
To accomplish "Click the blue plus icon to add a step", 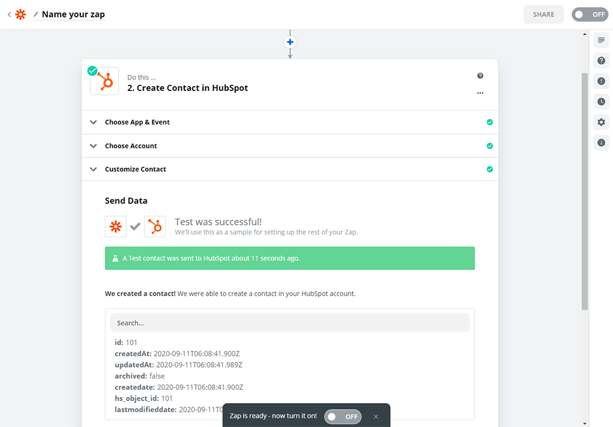I will pos(290,42).
